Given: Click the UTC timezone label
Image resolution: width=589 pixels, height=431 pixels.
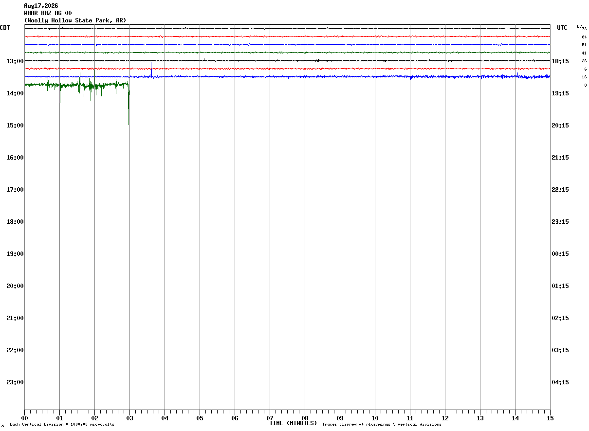Looking at the screenshot, I should pos(562,28).
